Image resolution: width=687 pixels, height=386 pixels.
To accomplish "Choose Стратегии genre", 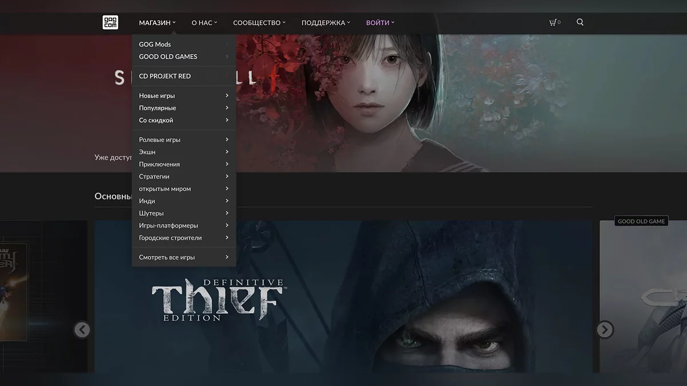I will 184,177.
